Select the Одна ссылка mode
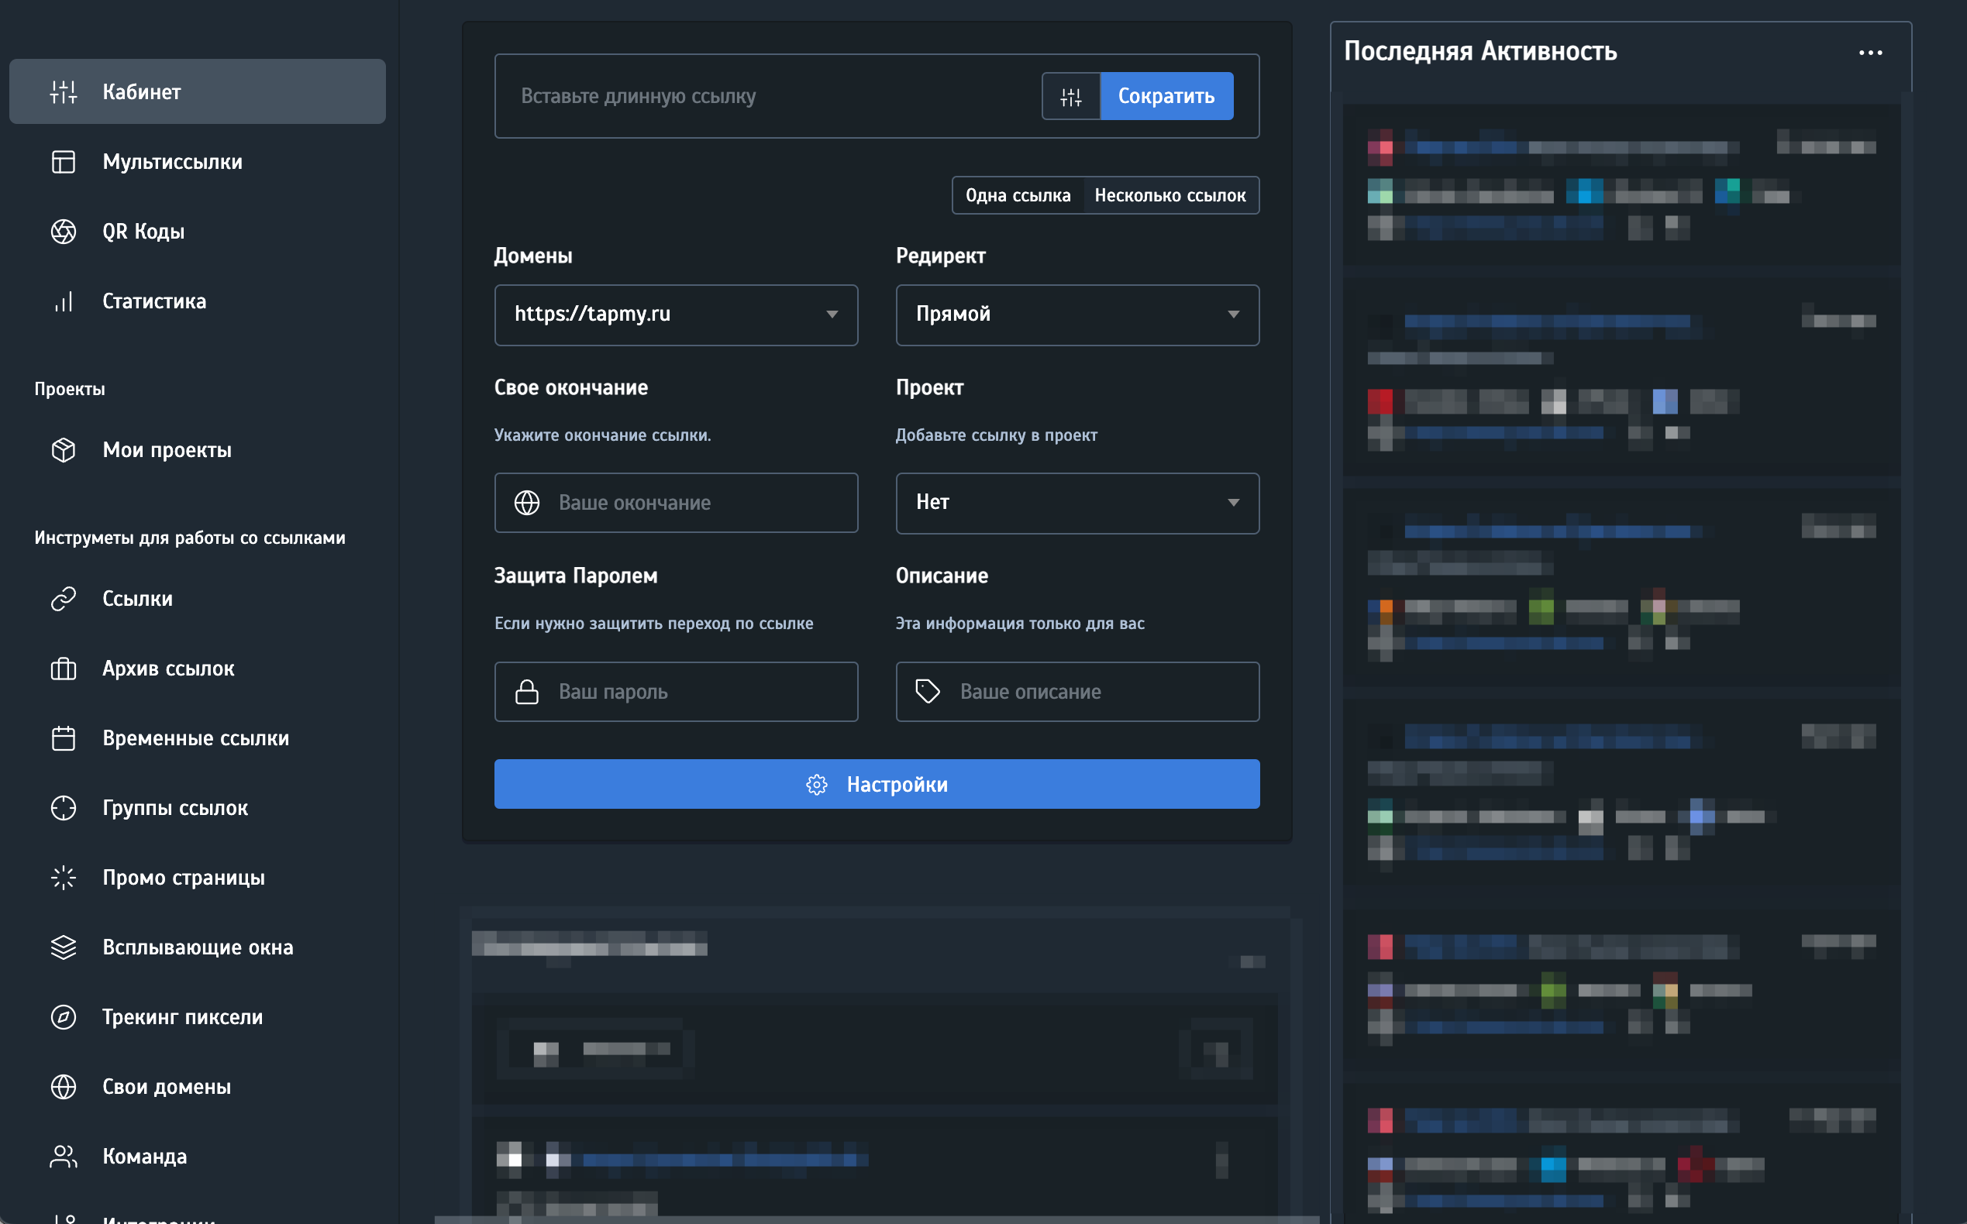The width and height of the screenshot is (1967, 1224). pos(1018,195)
